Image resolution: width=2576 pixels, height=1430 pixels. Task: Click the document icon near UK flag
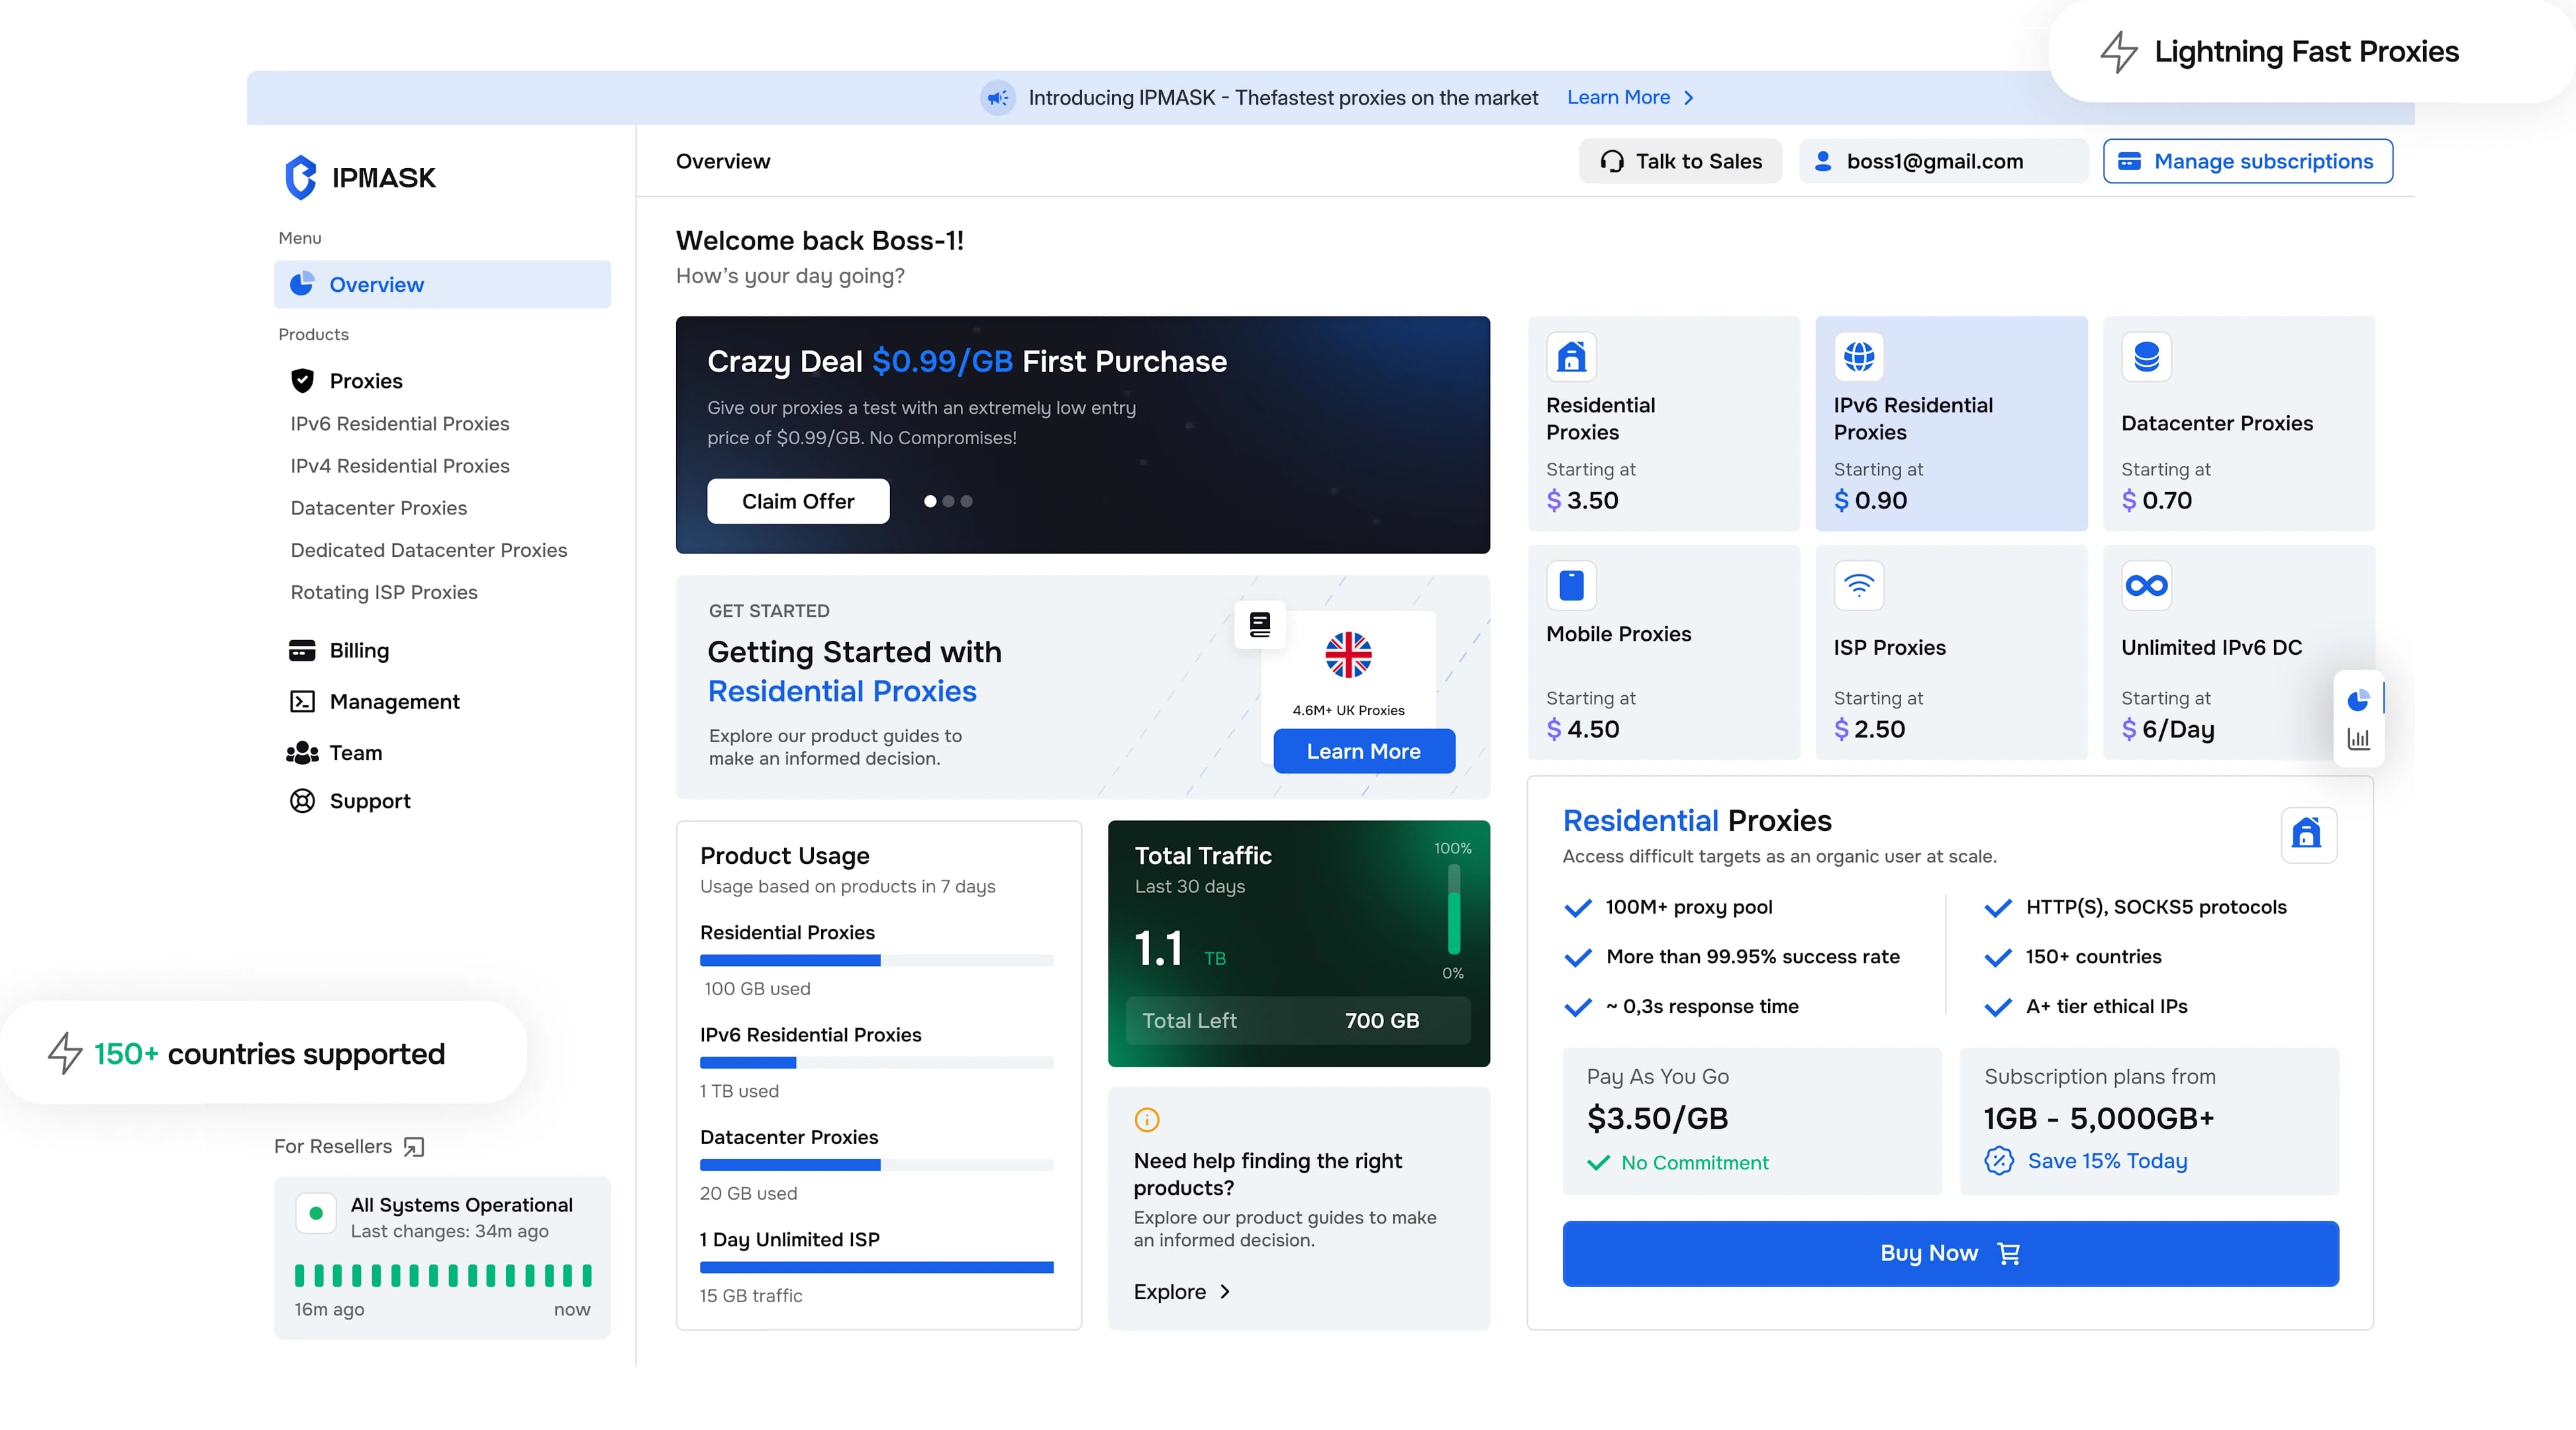click(1260, 625)
